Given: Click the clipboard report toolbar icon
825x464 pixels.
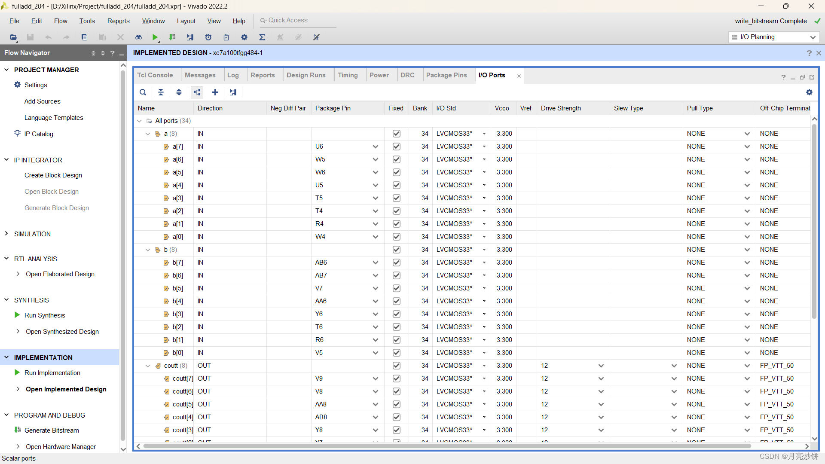Looking at the screenshot, I should (226, 37).
